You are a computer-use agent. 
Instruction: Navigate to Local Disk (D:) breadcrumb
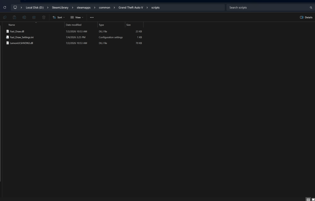coord(35,8)
